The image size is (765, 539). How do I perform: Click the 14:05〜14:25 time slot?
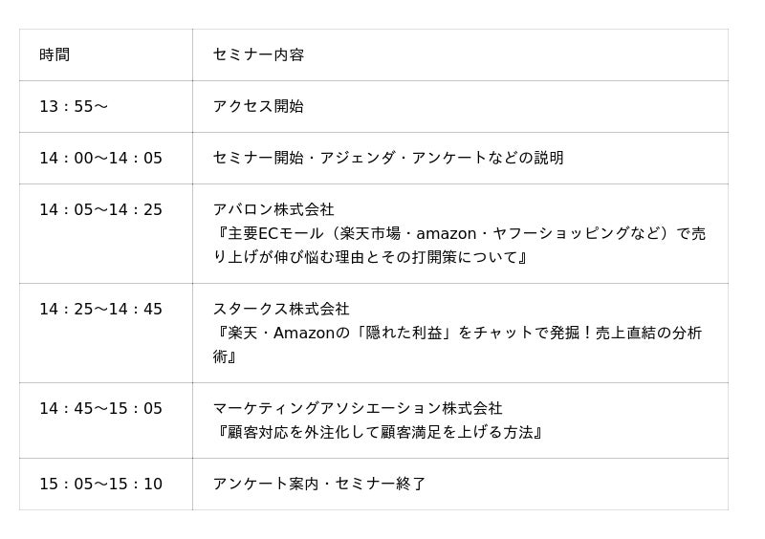point(100,209)
